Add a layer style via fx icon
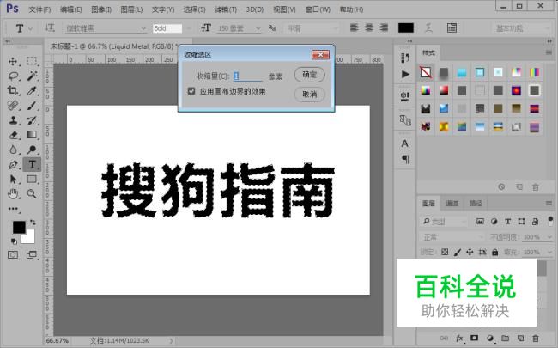The width and height of the screenshot is (558, 348). point(460,338)
